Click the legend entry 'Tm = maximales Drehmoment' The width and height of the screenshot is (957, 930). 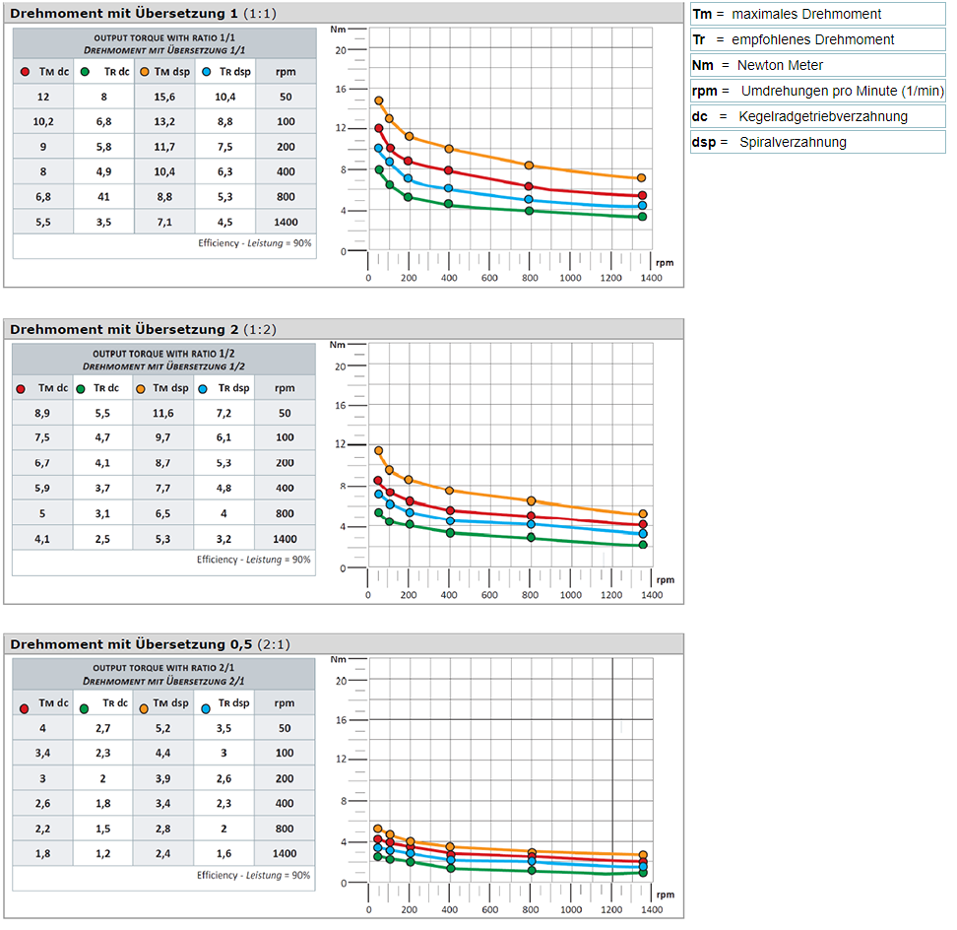point(818,14)
